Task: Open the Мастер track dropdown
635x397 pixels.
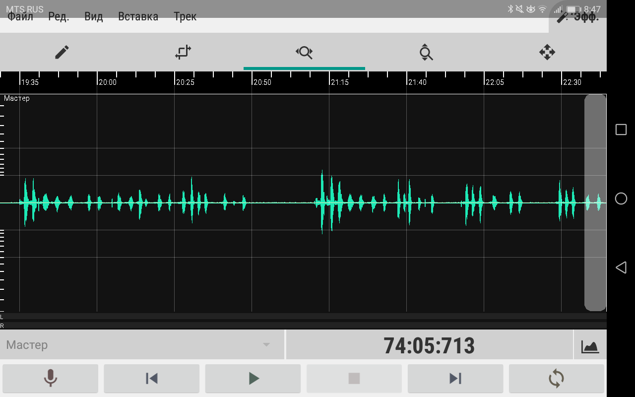Action: 142,345
